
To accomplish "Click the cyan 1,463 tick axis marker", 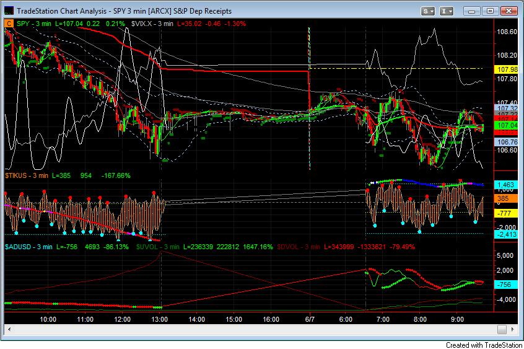I will coord(506,185).
